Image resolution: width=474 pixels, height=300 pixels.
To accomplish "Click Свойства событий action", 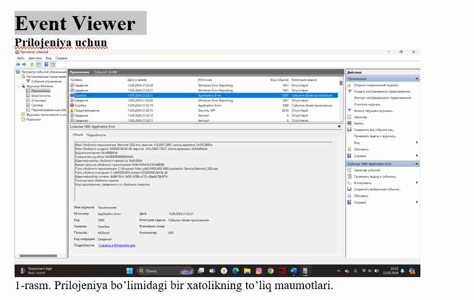I will pyautogui.click(x=367, y=170).
